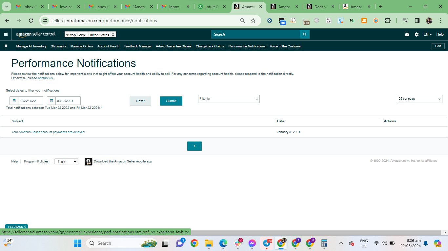Open File Explorer from the taskbar
Screen dimensions: 448x251
click(209, 243)
